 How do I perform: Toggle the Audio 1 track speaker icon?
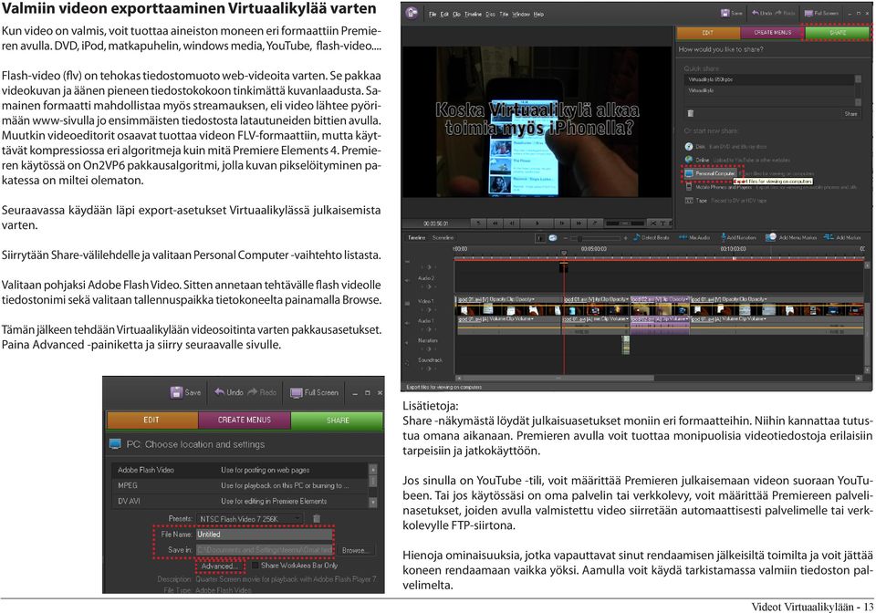406,324
